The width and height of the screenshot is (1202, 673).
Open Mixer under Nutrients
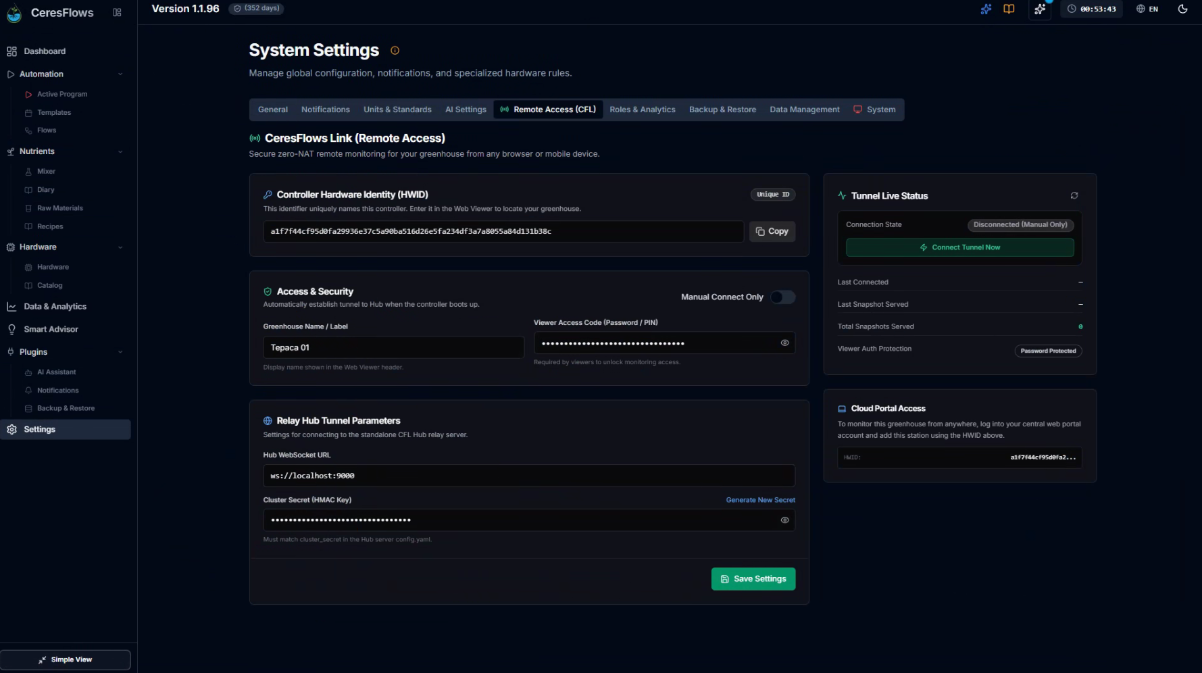coord(46,172)
